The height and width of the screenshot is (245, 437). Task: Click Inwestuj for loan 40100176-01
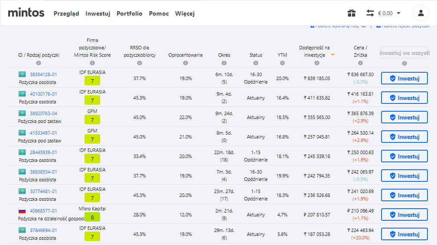(x=404, y=98)
